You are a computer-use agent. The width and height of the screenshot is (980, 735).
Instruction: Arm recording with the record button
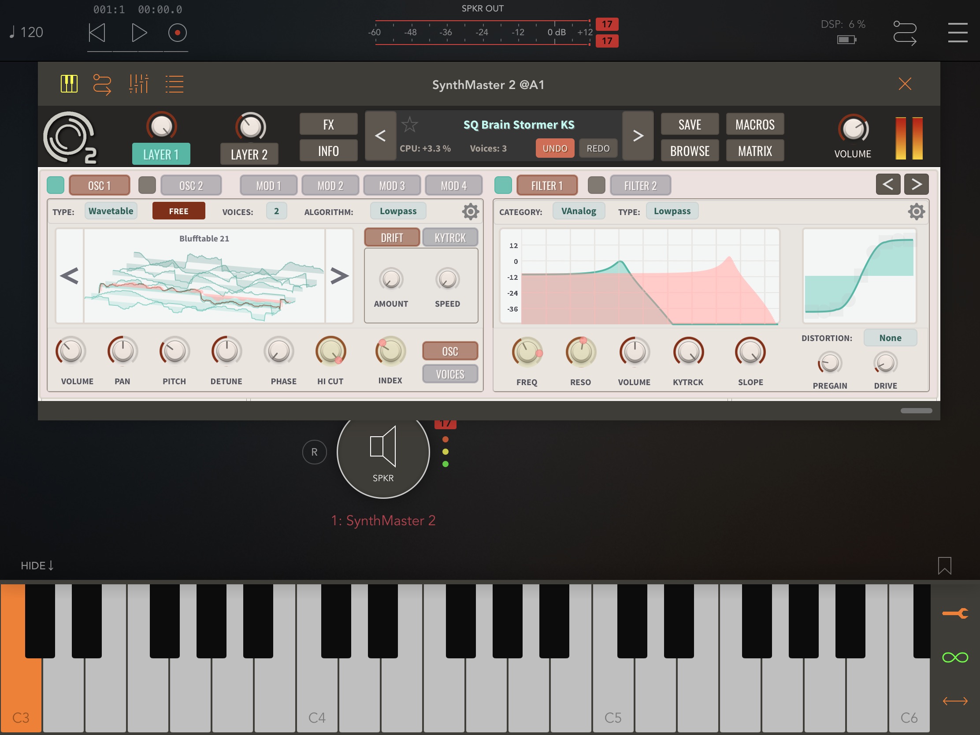pyautogui.click(x=177, y=33)
